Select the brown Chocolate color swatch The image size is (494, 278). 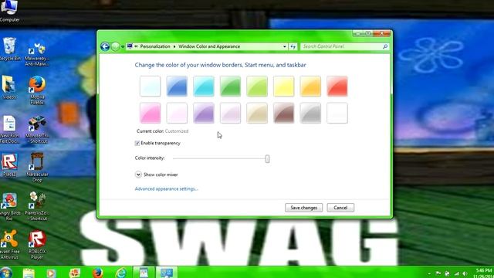283,113
